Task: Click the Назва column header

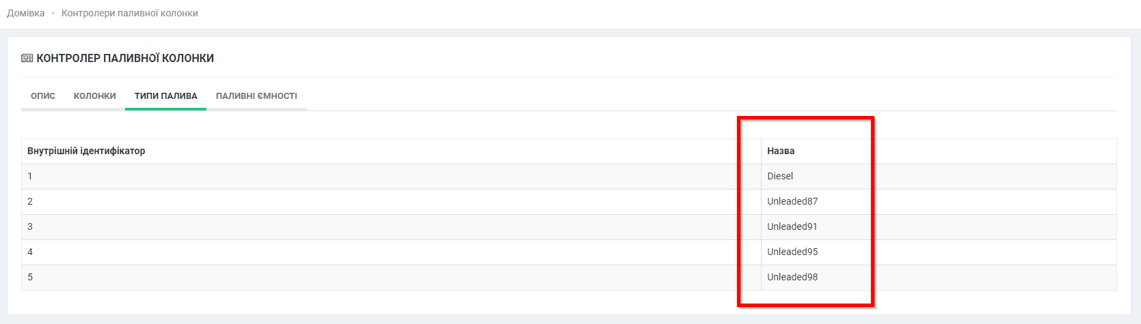Action: click(x=781, y=151)
